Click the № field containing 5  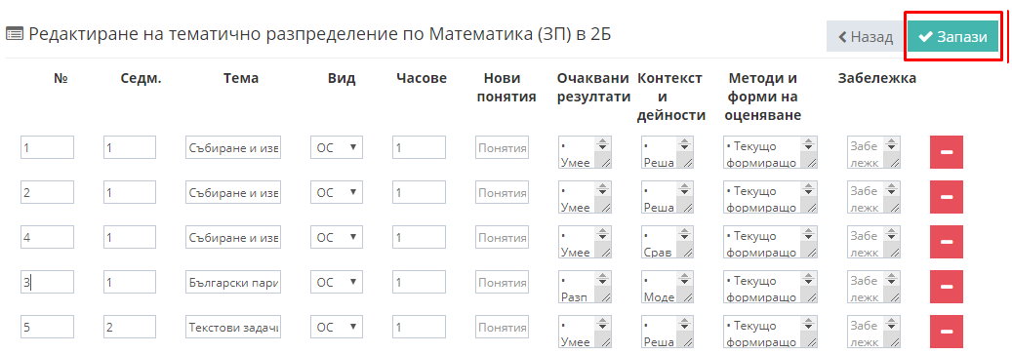click(47, 327)
